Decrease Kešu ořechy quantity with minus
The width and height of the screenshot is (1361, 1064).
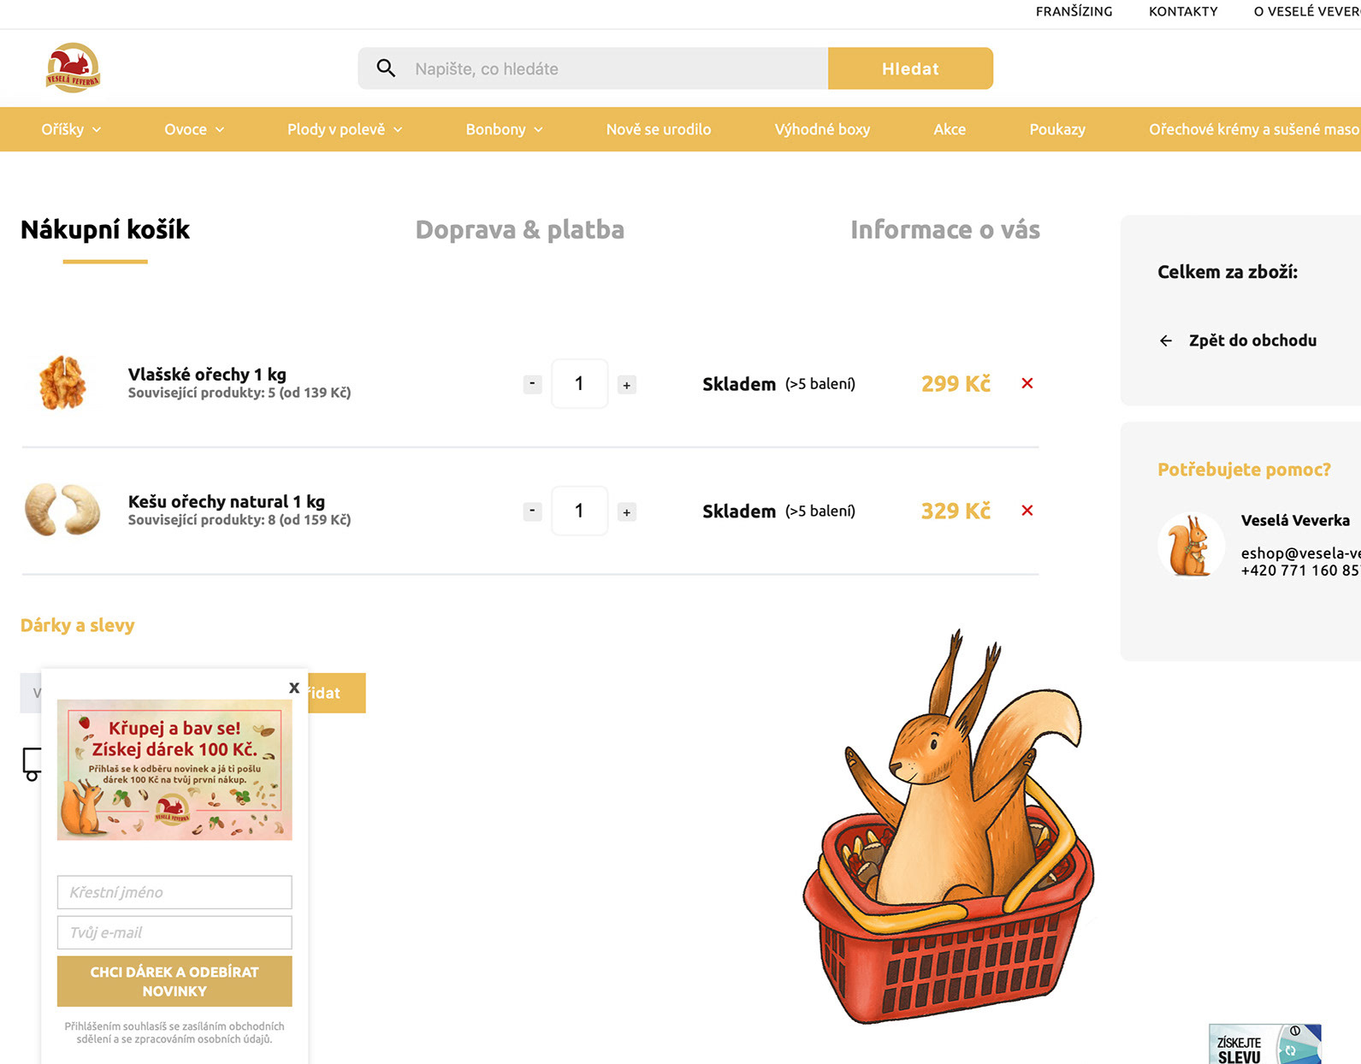point(532,511)
